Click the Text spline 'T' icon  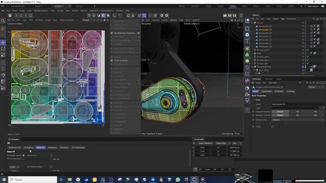[247, 41]
